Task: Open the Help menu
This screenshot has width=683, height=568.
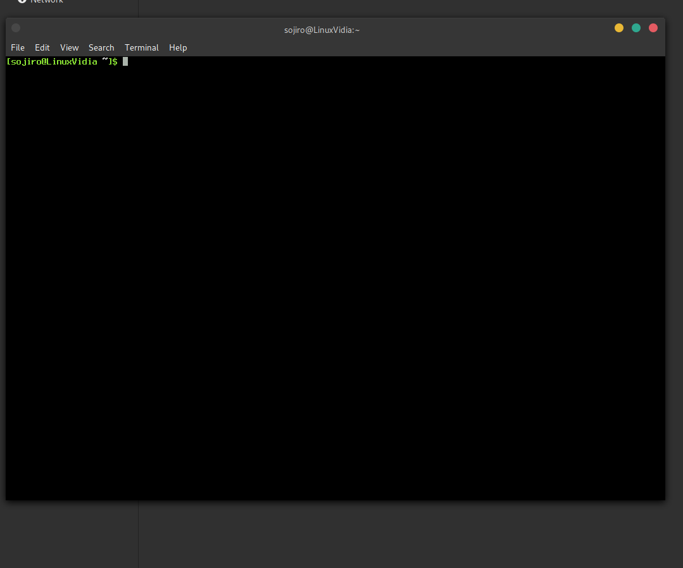Action: (178, 47)
